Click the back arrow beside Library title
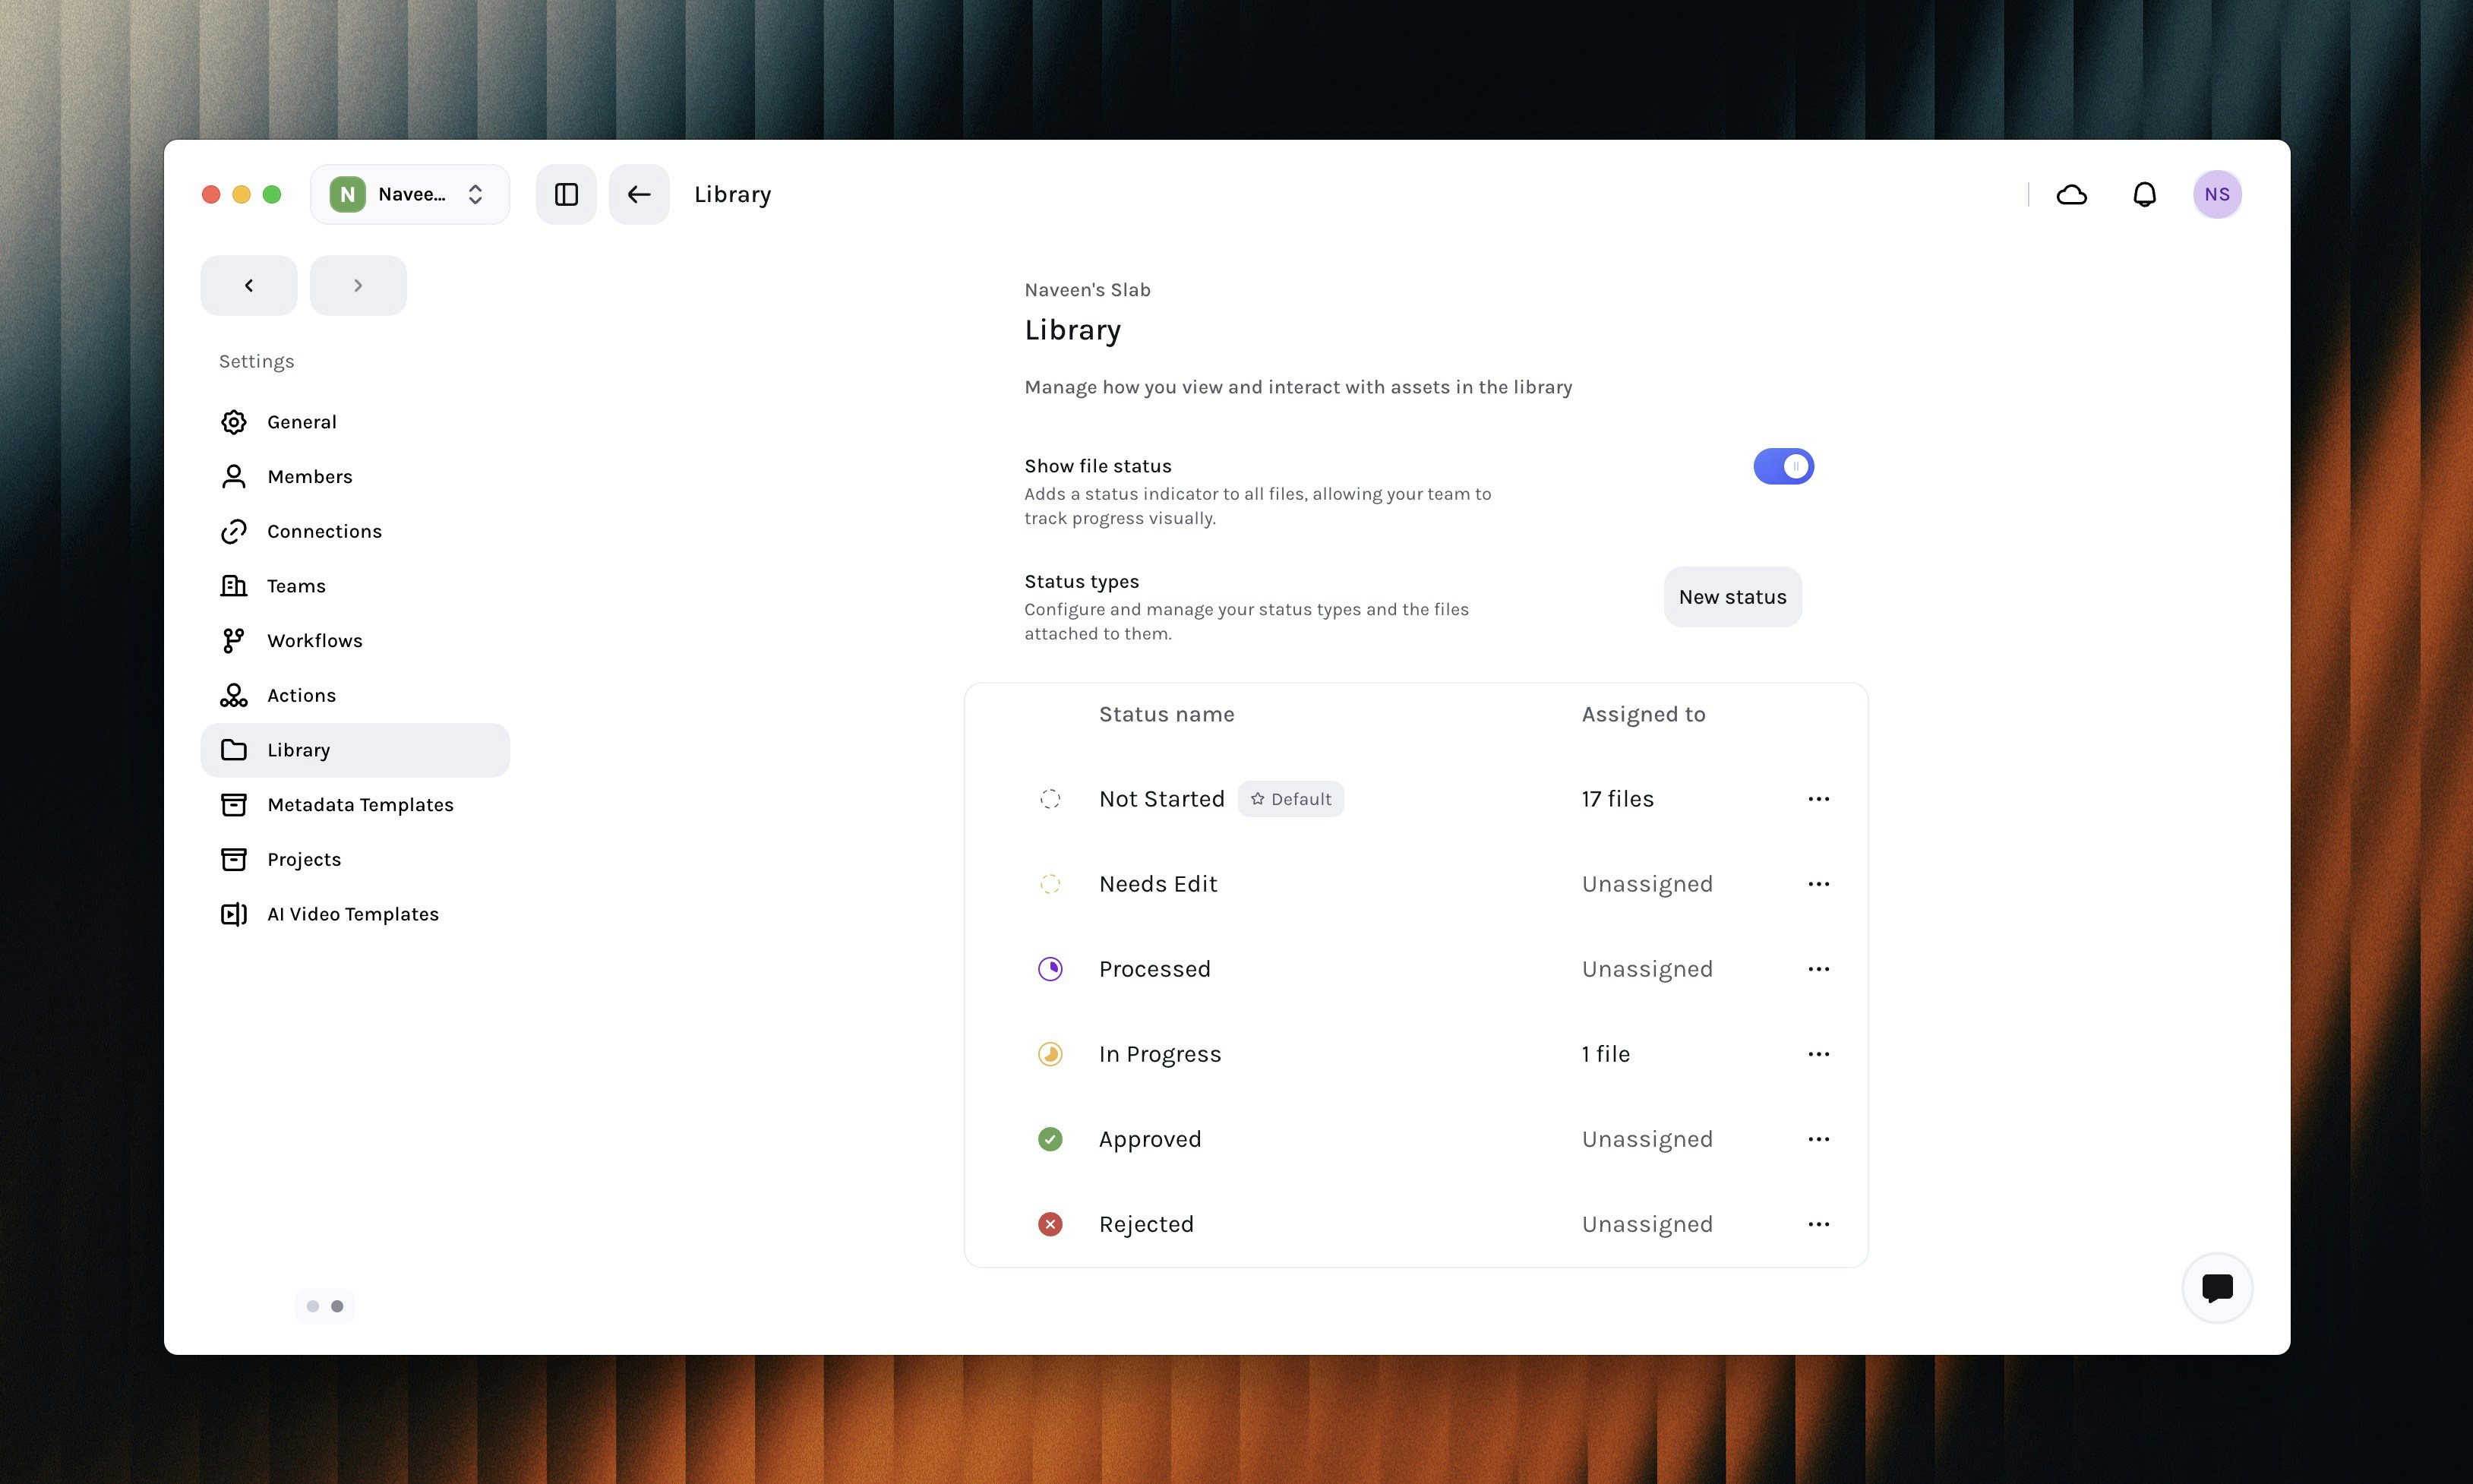Image resolution: width=2473 pixels, height=1484 pixels. click(639, 194)
